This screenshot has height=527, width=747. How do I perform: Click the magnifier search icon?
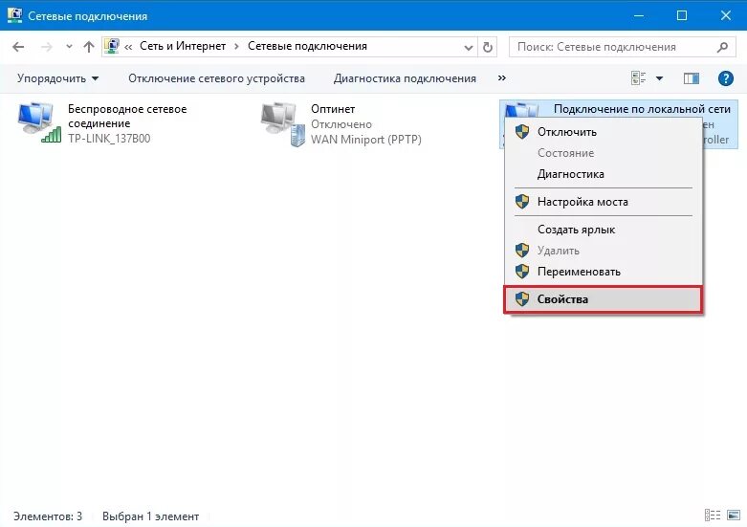pos(723,47)
